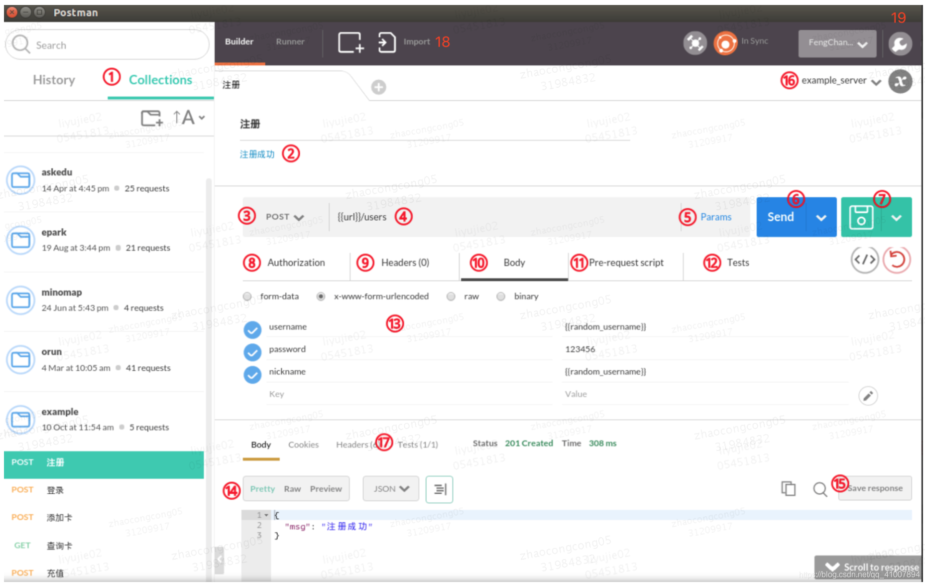Open the JSON response format dropdown

pos(391,489)
